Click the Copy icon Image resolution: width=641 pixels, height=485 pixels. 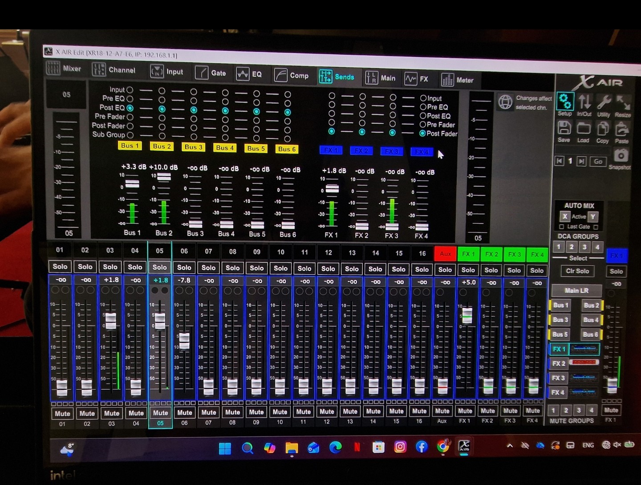click(x=603, y=129)
